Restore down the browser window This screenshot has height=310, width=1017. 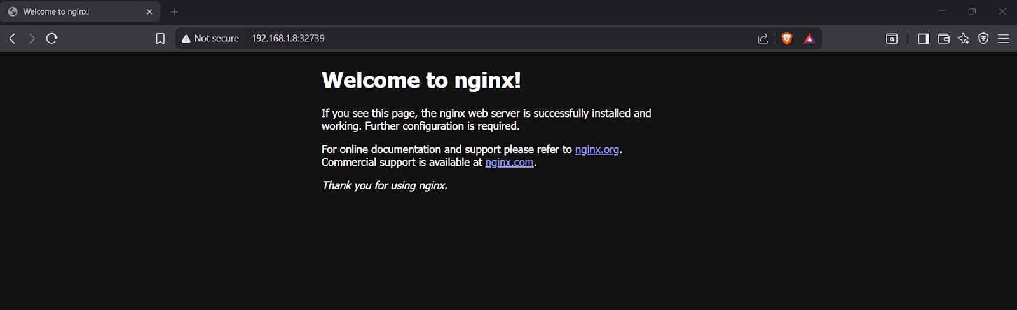coord(972,11)
